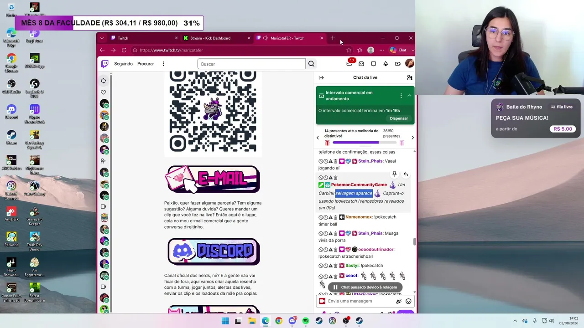Open Twitch notifications inbox with badge 17
The width and height of the screenshot is (584, 328).
click(349, 63)
